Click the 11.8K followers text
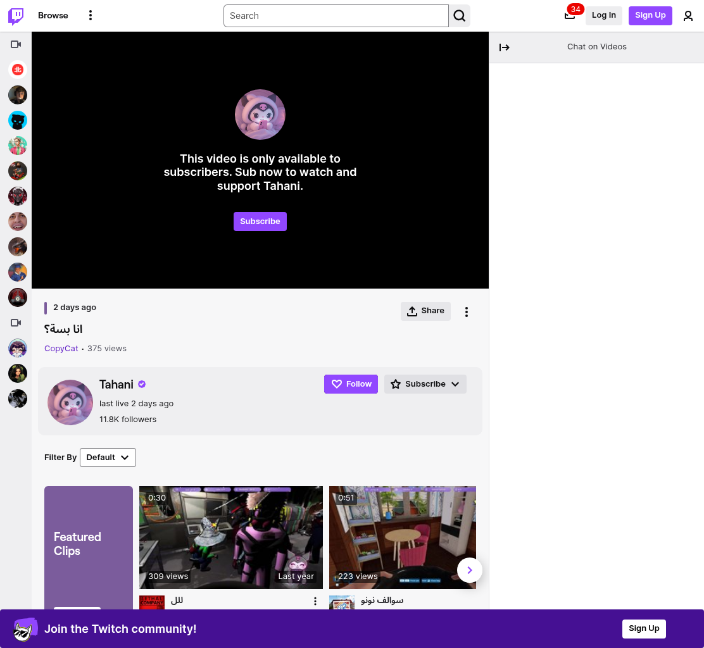Viewport: 704px width, 648px height. coord(128,419)
